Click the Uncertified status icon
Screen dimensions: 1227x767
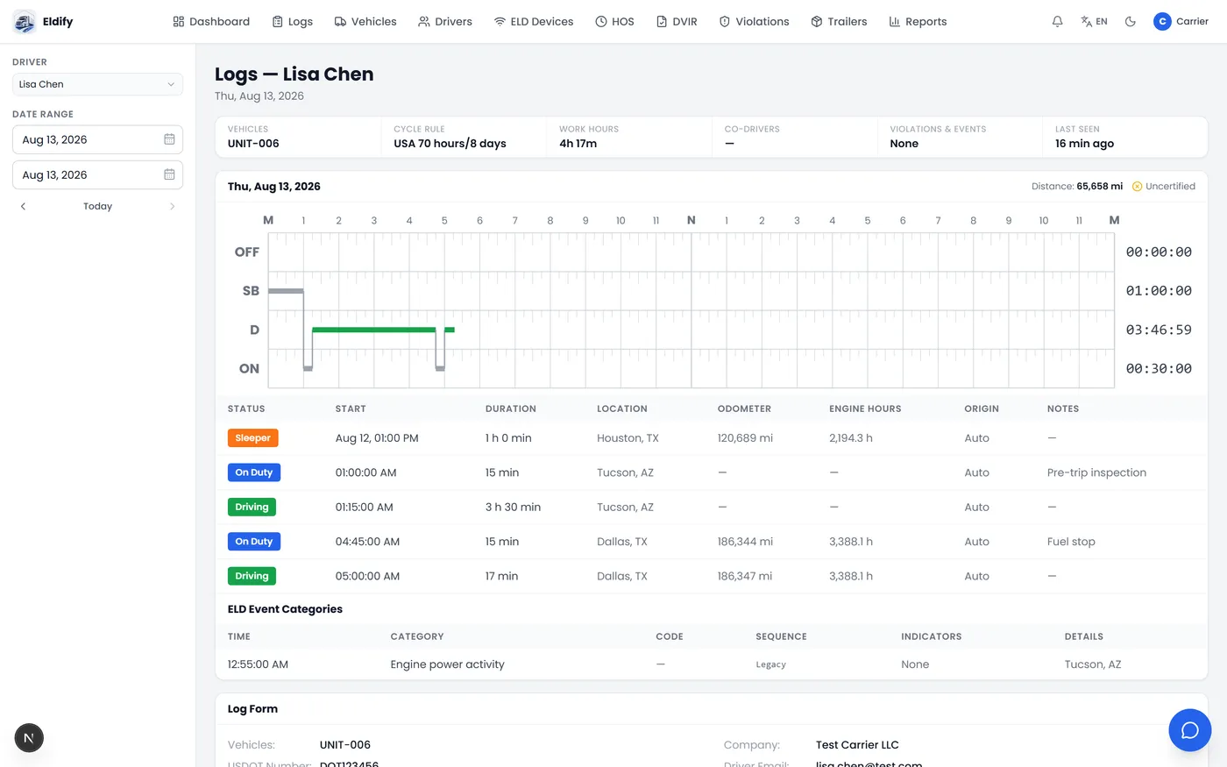click(x=1137, y=186)
